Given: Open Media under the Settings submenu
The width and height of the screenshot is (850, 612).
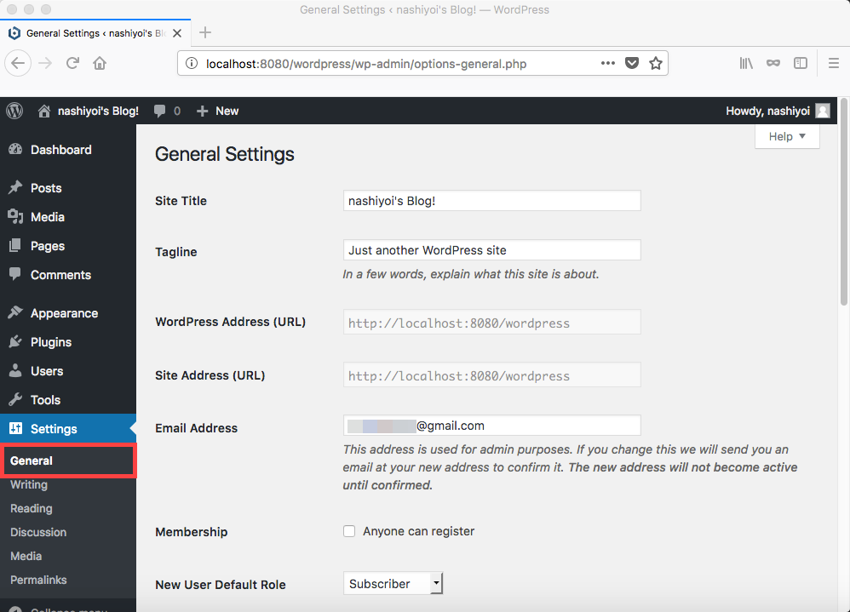Looking at the screenshot, I should pos(26,556).
